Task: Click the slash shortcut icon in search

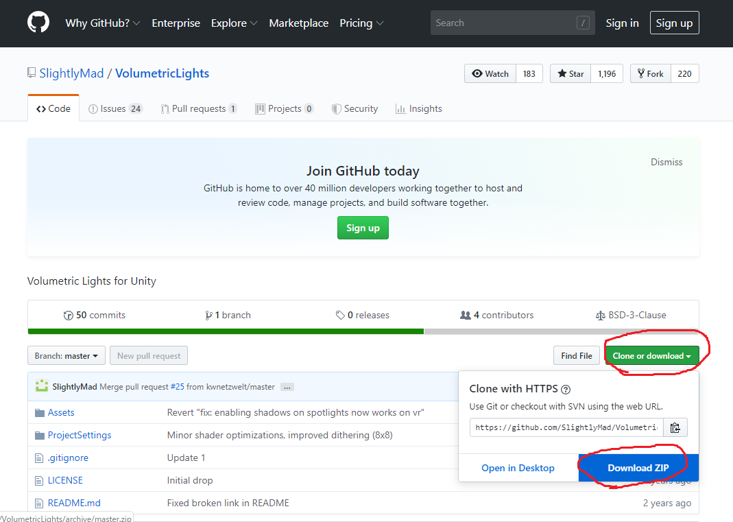Action: click(x=583, y=23)
